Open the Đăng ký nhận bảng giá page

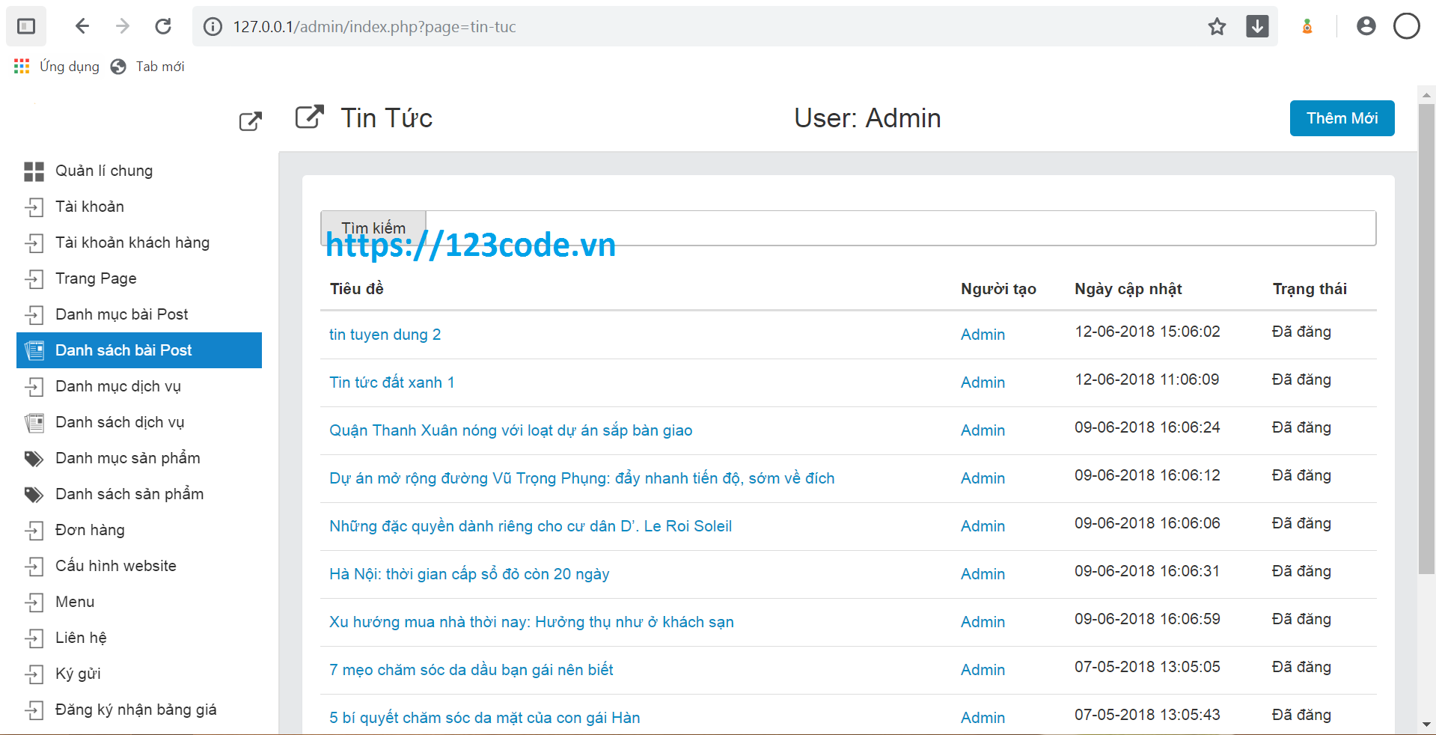[135, 710]
